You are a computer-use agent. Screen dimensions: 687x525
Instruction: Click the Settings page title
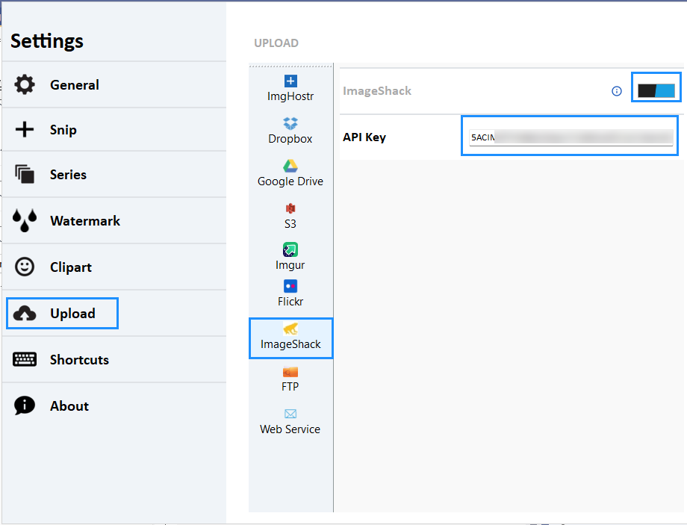coord(47,41)
